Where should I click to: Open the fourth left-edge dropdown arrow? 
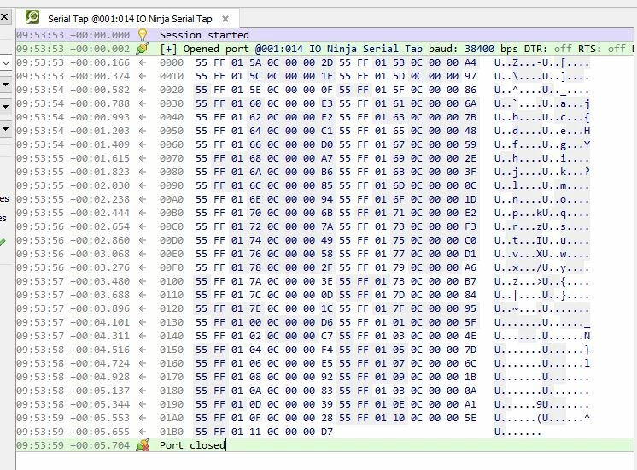(x=6, y=129)
